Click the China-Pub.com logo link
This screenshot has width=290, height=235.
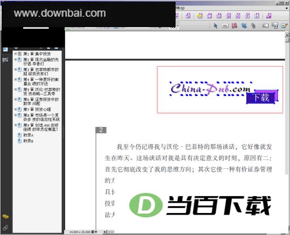[x=211, y=89]
